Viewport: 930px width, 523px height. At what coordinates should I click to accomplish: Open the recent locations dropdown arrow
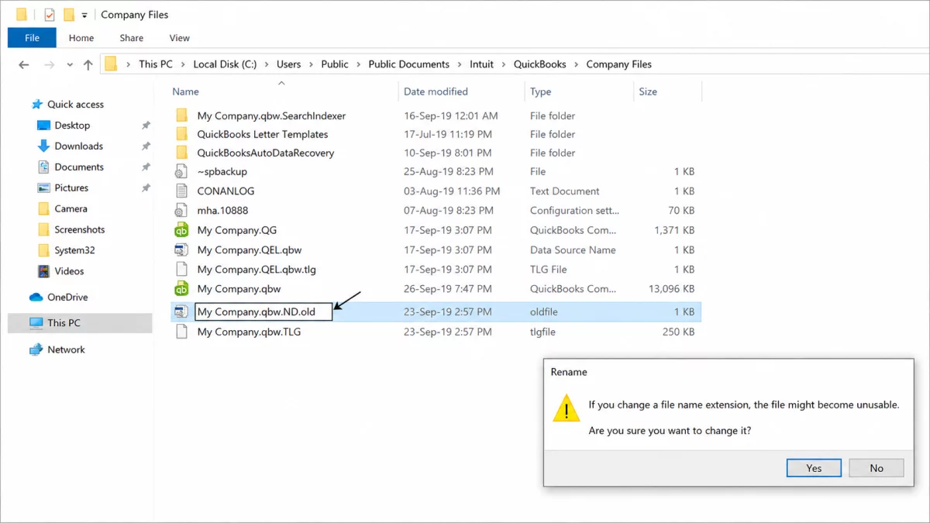(x=70, y=64)
